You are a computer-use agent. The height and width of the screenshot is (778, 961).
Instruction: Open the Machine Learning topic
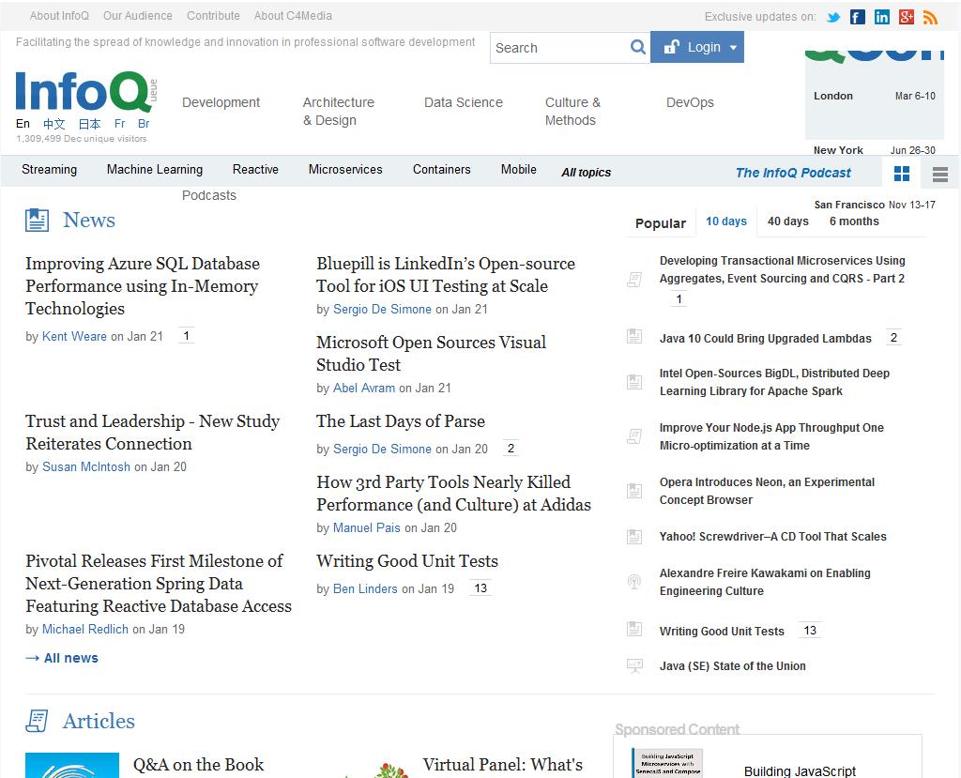click(155, 169)
